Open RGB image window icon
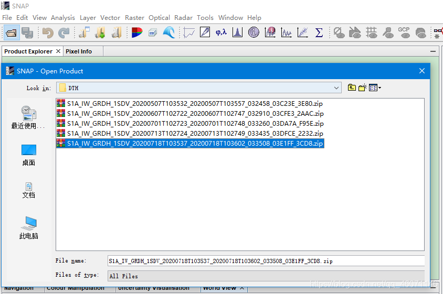Screen dimensions: 443x294 pyautogui.click(x=137, y=32)
